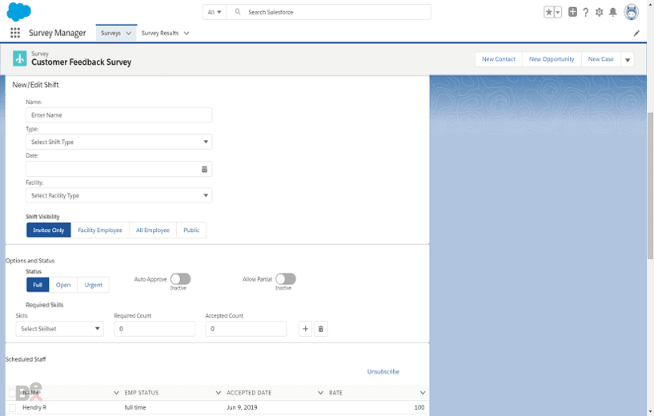Image resolution: width=654 pixels, height=416 pixels.
Task: Delete skill row with trash icon
Action: point(321,329)
